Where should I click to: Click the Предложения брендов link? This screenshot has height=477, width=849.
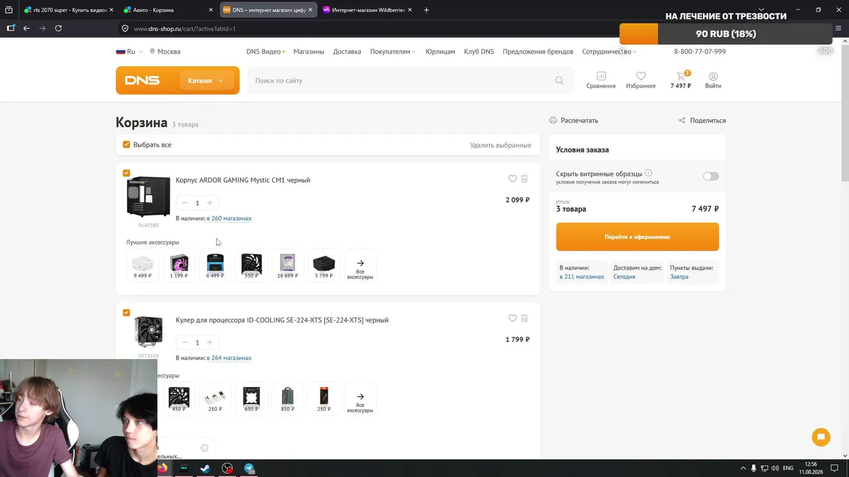538,52
